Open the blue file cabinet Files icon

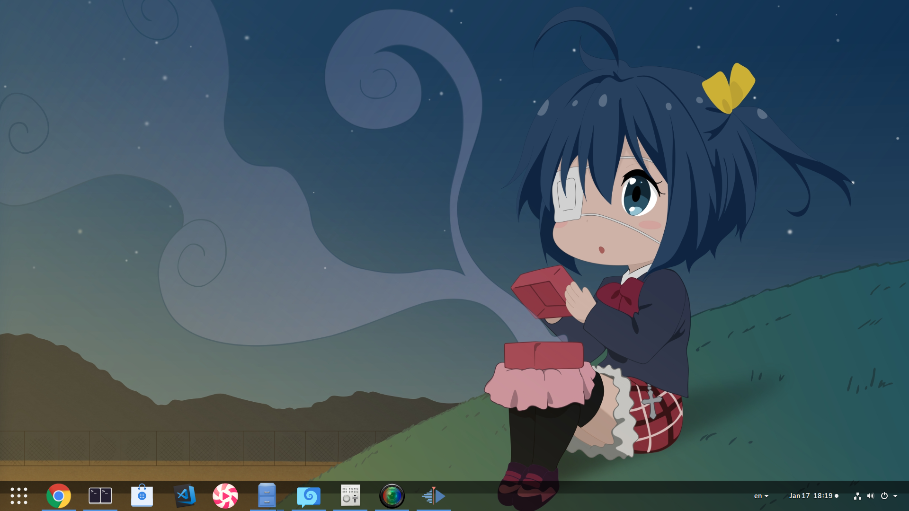267,495
